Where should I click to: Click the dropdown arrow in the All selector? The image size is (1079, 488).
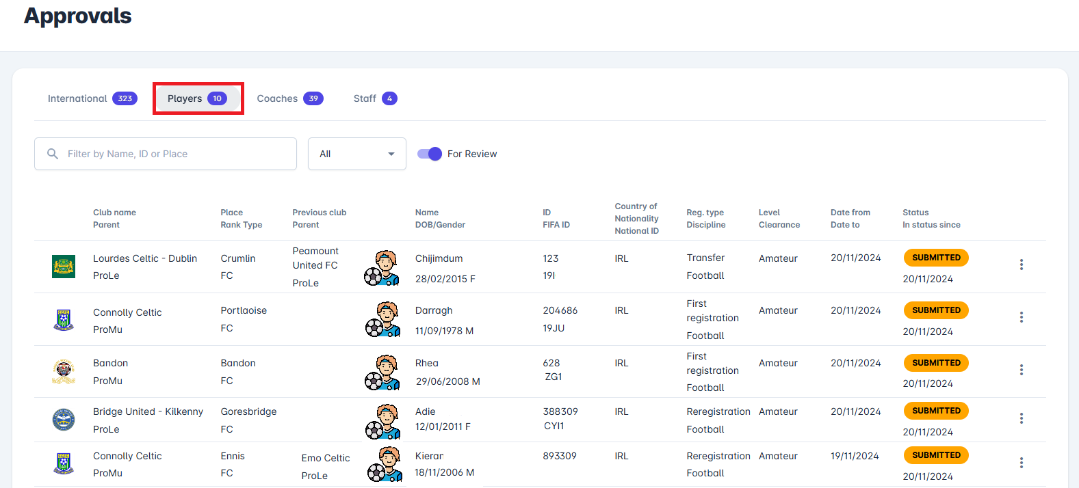point(391,154)
